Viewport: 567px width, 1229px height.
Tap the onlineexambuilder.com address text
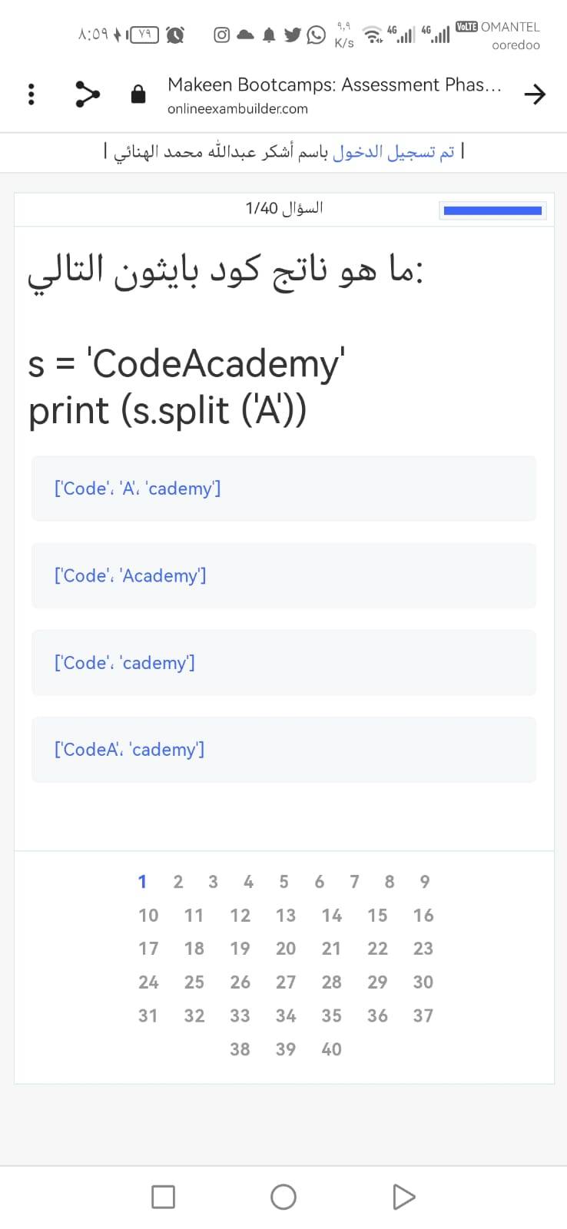click(x=237, y=109)
